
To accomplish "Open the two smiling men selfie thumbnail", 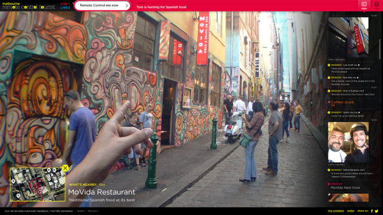I will tap(348, 142).
